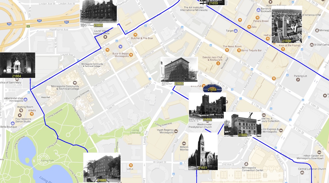View photo thumbnail 21655
Viewport: 329px width, 183px height.
click(242, 124)
